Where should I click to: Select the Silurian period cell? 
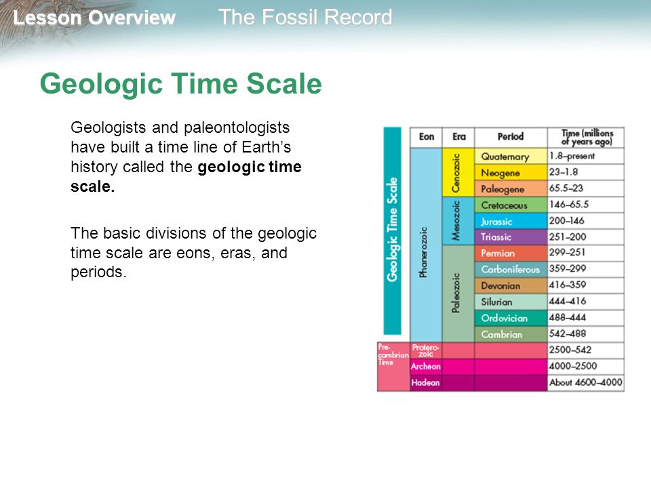tap(511, 302)
